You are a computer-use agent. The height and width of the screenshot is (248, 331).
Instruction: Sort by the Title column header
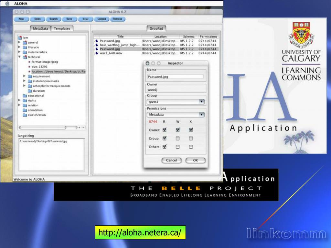pyautogui.click(x=120, y=36)
